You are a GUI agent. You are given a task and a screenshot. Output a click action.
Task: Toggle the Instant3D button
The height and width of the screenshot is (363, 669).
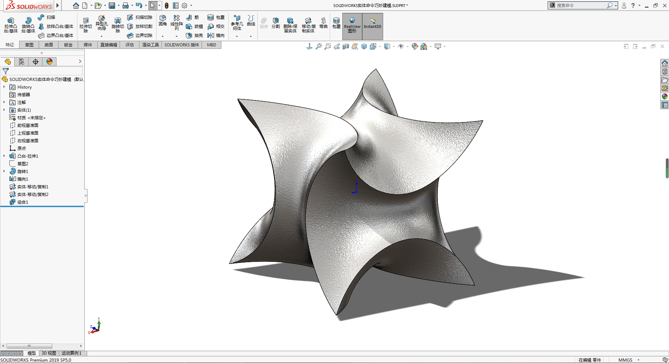pos(373,26)
